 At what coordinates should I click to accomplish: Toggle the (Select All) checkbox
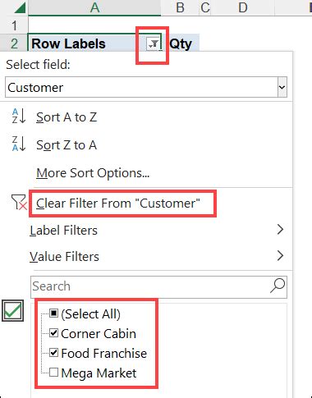pyautogui.click(x=53, y=313)
